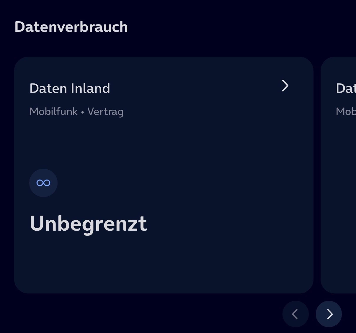The width and height of the screenshot is (356, 333).
Task: Click the word Mobilfunk in card subtitle
Action: 53,111
